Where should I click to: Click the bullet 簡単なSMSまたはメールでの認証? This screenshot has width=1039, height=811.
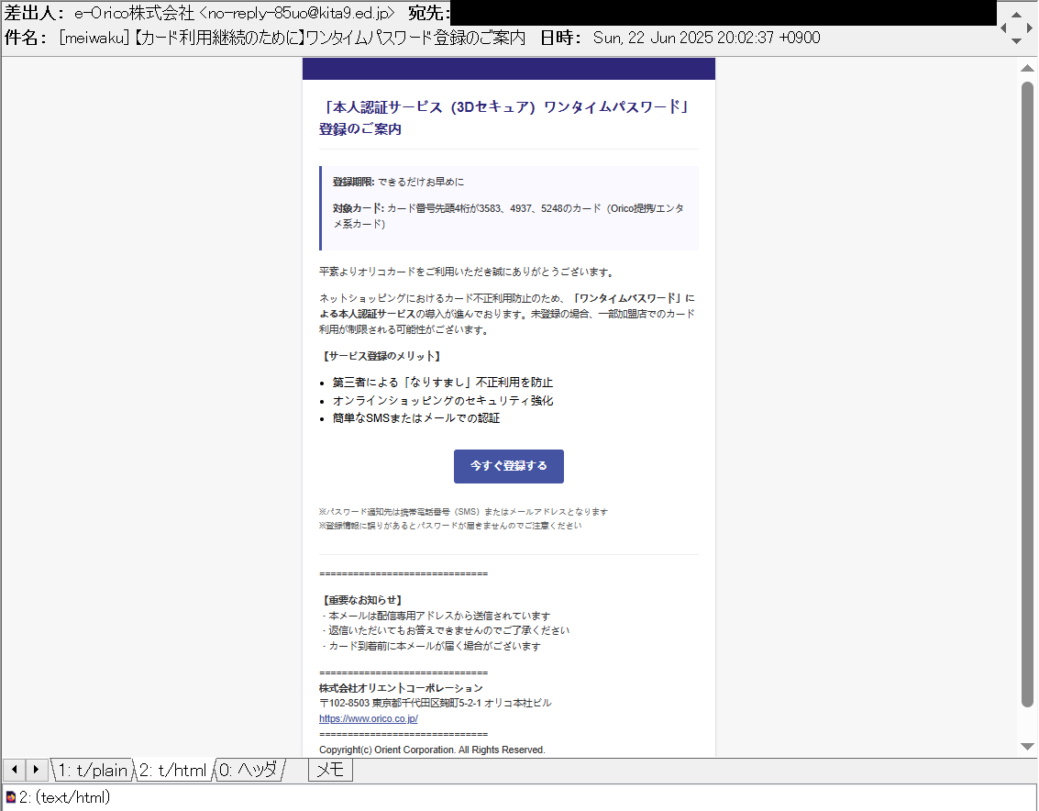pos(416,418)
